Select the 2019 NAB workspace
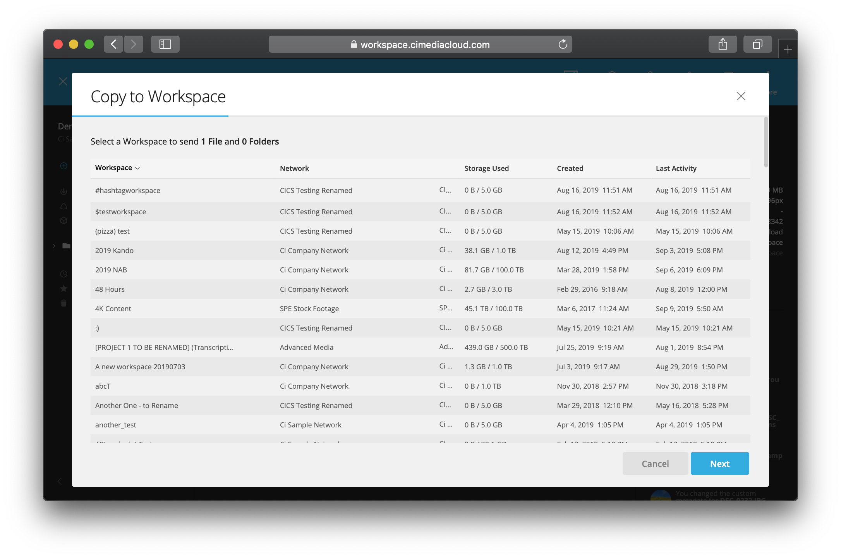The width and height of the screenshot is (841, 558). (x=420, y=270)
